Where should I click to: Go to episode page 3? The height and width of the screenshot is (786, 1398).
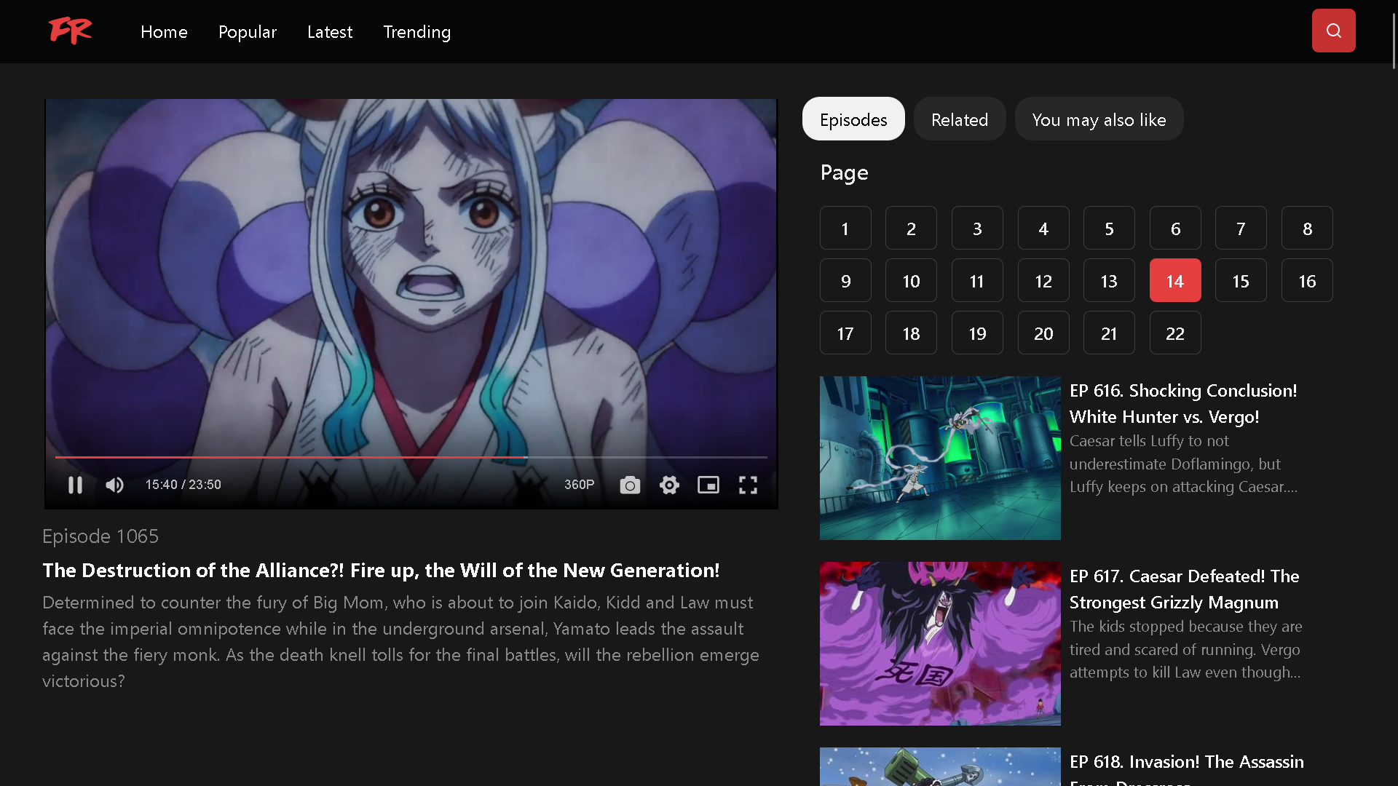(x=977, y=229)
